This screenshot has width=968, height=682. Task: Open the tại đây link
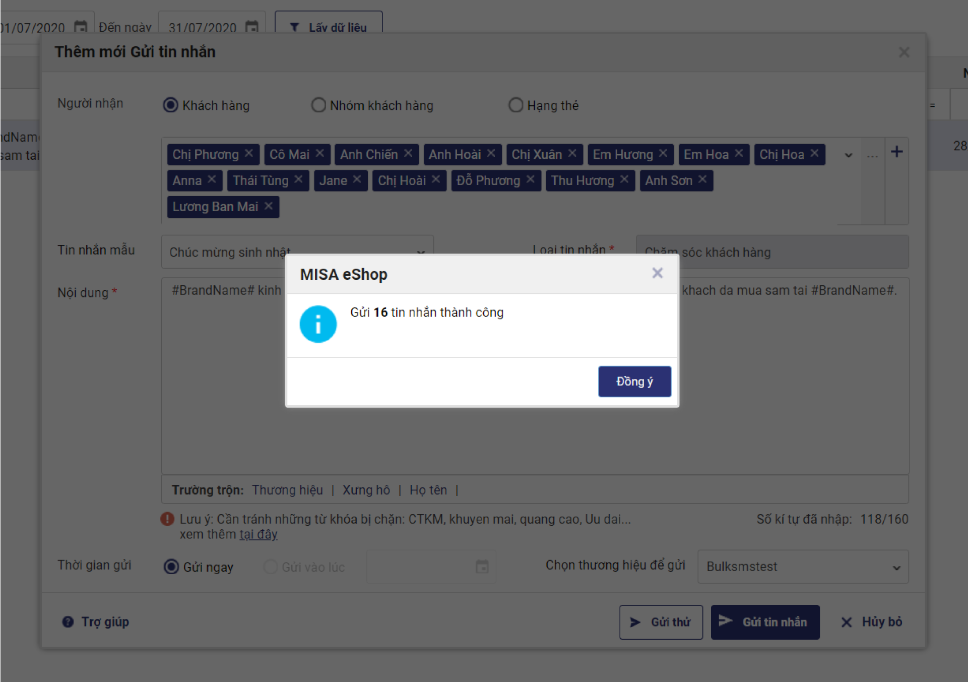tap(258, 534)
